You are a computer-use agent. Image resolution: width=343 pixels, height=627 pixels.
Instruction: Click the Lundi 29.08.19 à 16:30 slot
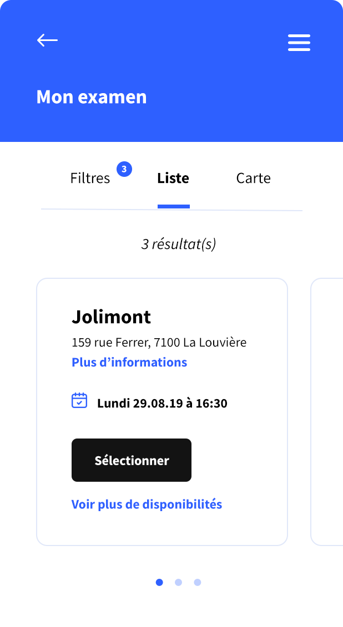pos(162,403)
